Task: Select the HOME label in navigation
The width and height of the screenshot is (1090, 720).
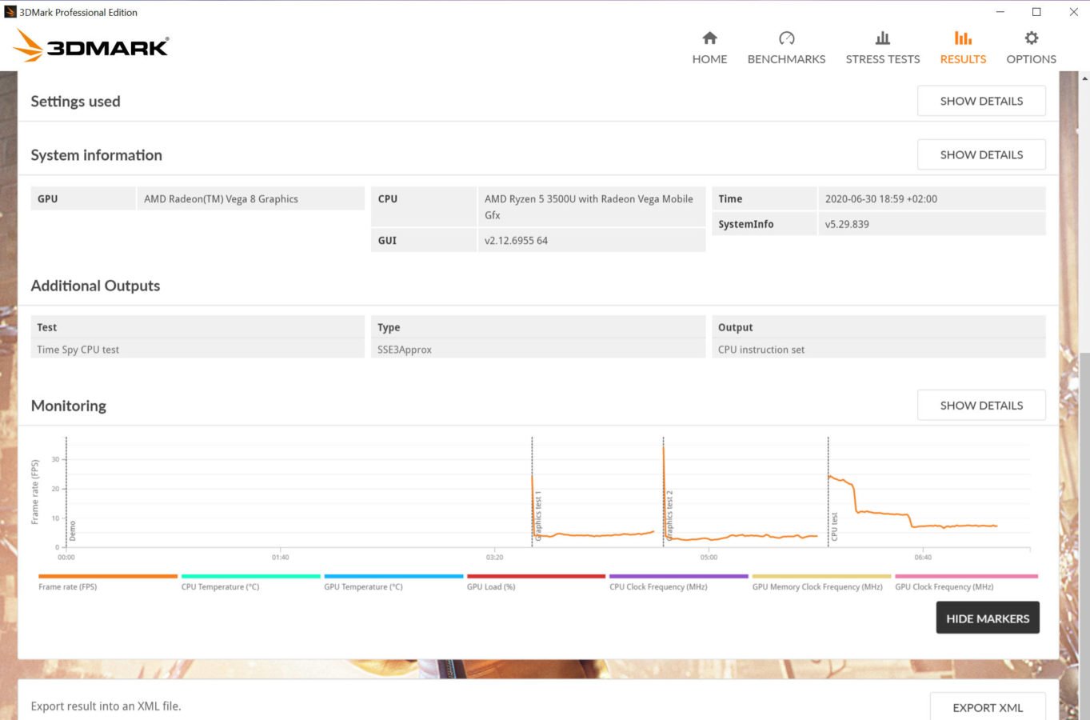Action: (x=709, y=59)
